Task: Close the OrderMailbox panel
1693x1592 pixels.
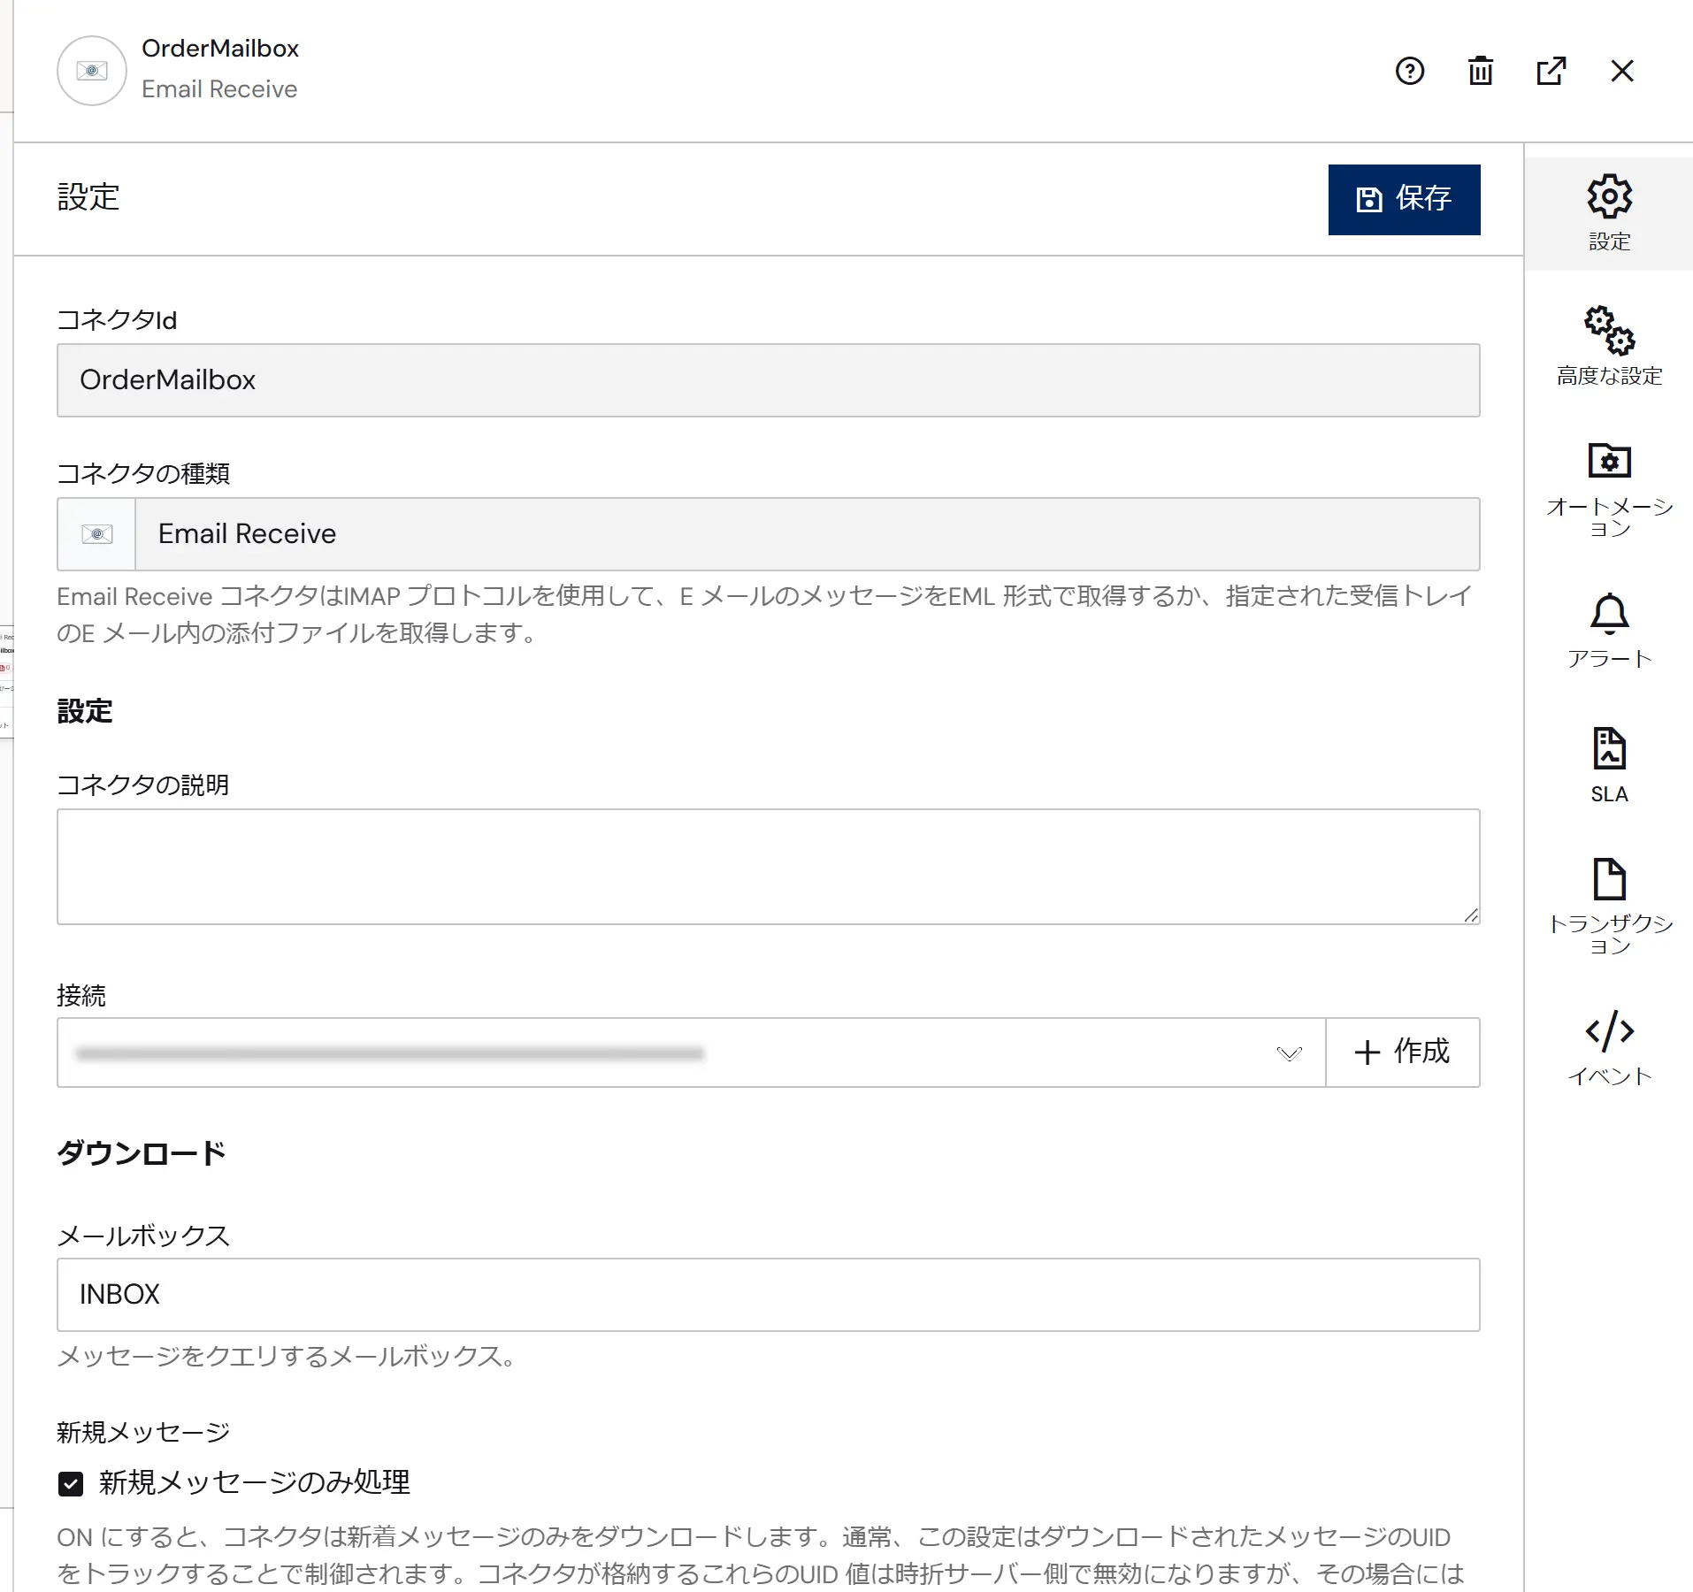Action: click(1621, 71)
